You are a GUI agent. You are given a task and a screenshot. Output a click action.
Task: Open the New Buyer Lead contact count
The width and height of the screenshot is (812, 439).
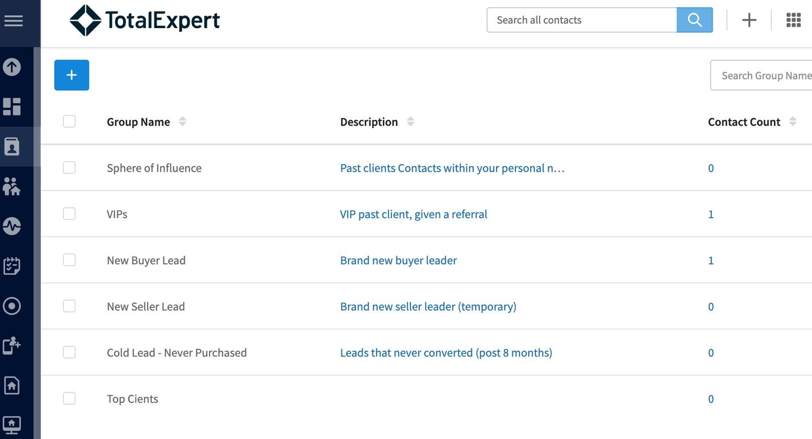point(711,261)
